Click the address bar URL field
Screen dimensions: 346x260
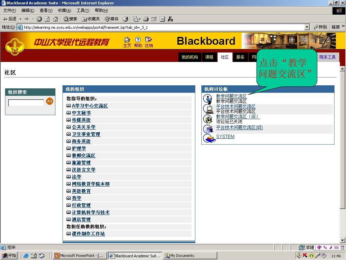(163, 27)
